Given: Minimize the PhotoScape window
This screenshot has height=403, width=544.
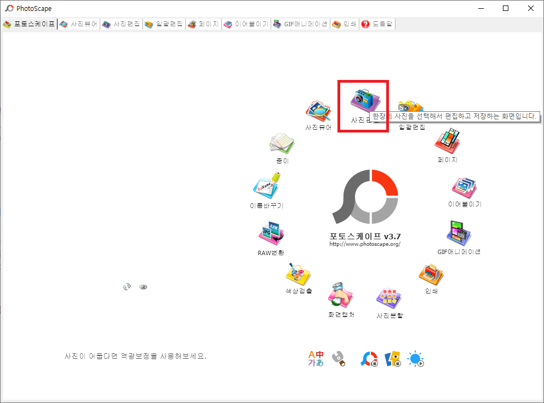Looking at the screenshot, I should tap(481, 8).
